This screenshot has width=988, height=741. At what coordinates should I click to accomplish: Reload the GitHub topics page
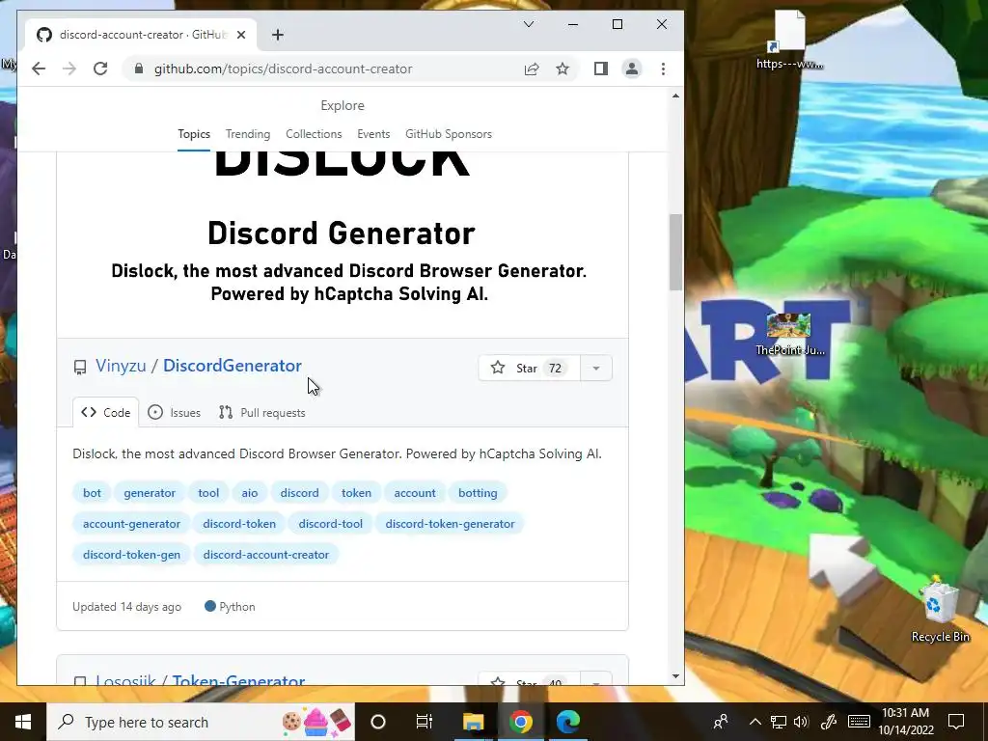pyautogui.click(x=100, y=69)
